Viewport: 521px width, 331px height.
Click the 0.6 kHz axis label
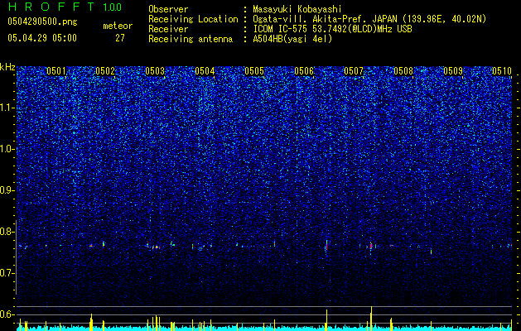coord(7,314)
